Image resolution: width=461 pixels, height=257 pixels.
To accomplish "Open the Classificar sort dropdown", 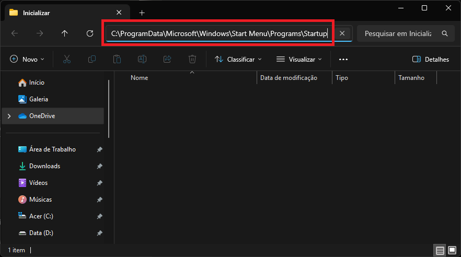I will pos(238,60).
